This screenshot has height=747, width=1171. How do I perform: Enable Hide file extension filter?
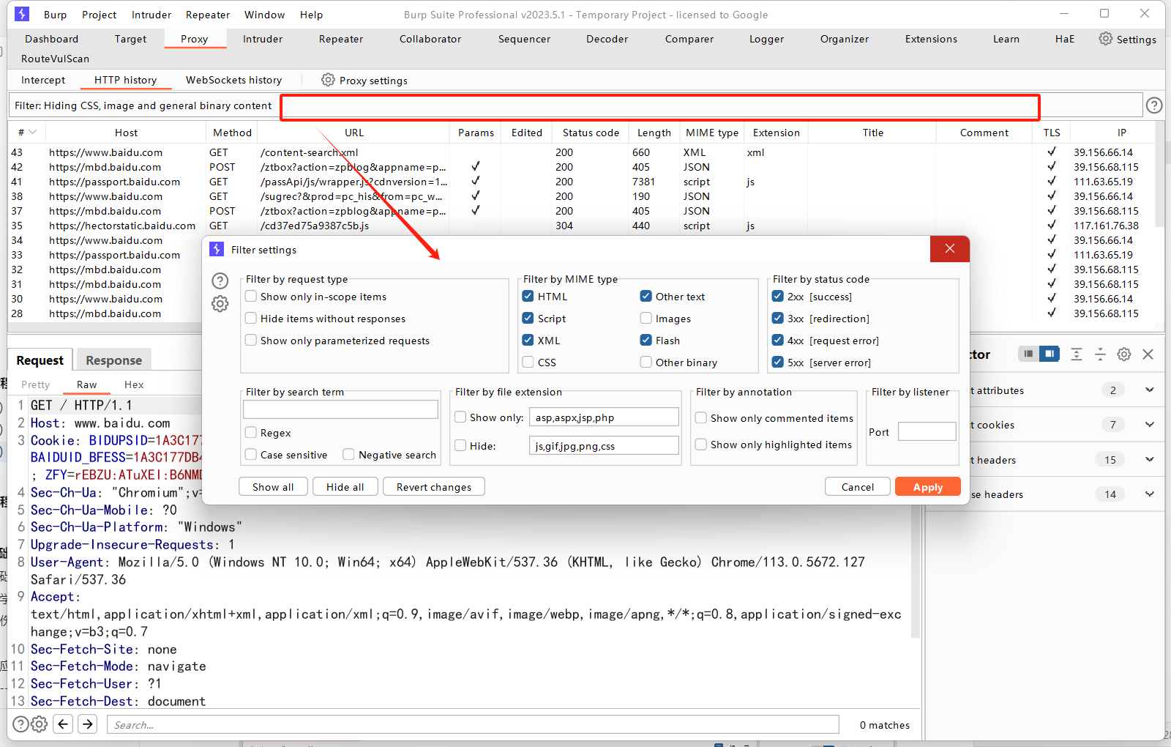pyautogui.click(x=460, y=445)
